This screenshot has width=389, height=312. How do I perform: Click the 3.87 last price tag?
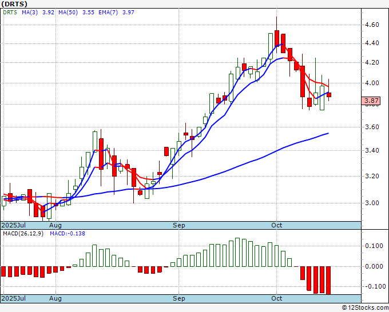click(371, 101)
